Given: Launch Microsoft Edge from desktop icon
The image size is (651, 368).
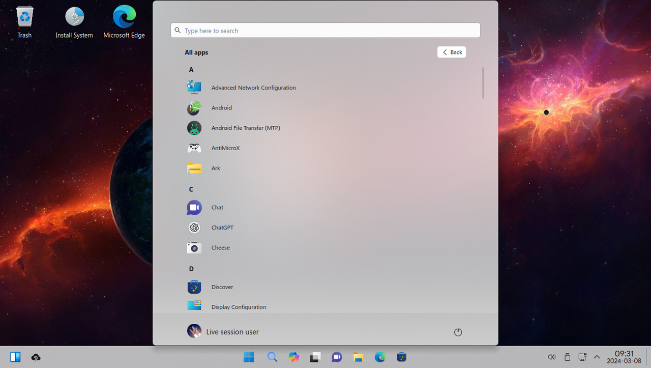Looking at the screenshot, I should coord(124,22).
